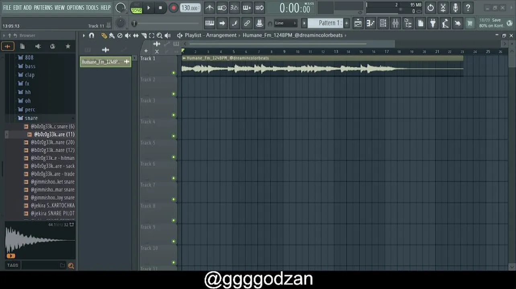Add new pattern with plus button
The height and width of the screenshot is (289, 516).
pyautogui.click(x=346, y=23)
